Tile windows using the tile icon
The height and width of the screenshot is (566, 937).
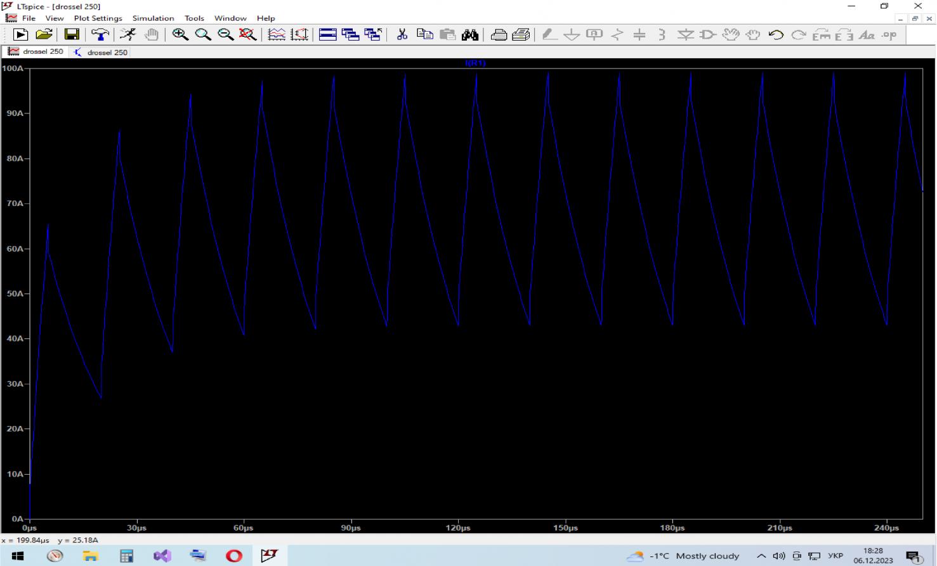327,35
